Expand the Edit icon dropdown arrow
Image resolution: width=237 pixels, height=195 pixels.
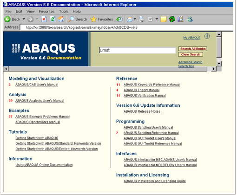[157, 19]
